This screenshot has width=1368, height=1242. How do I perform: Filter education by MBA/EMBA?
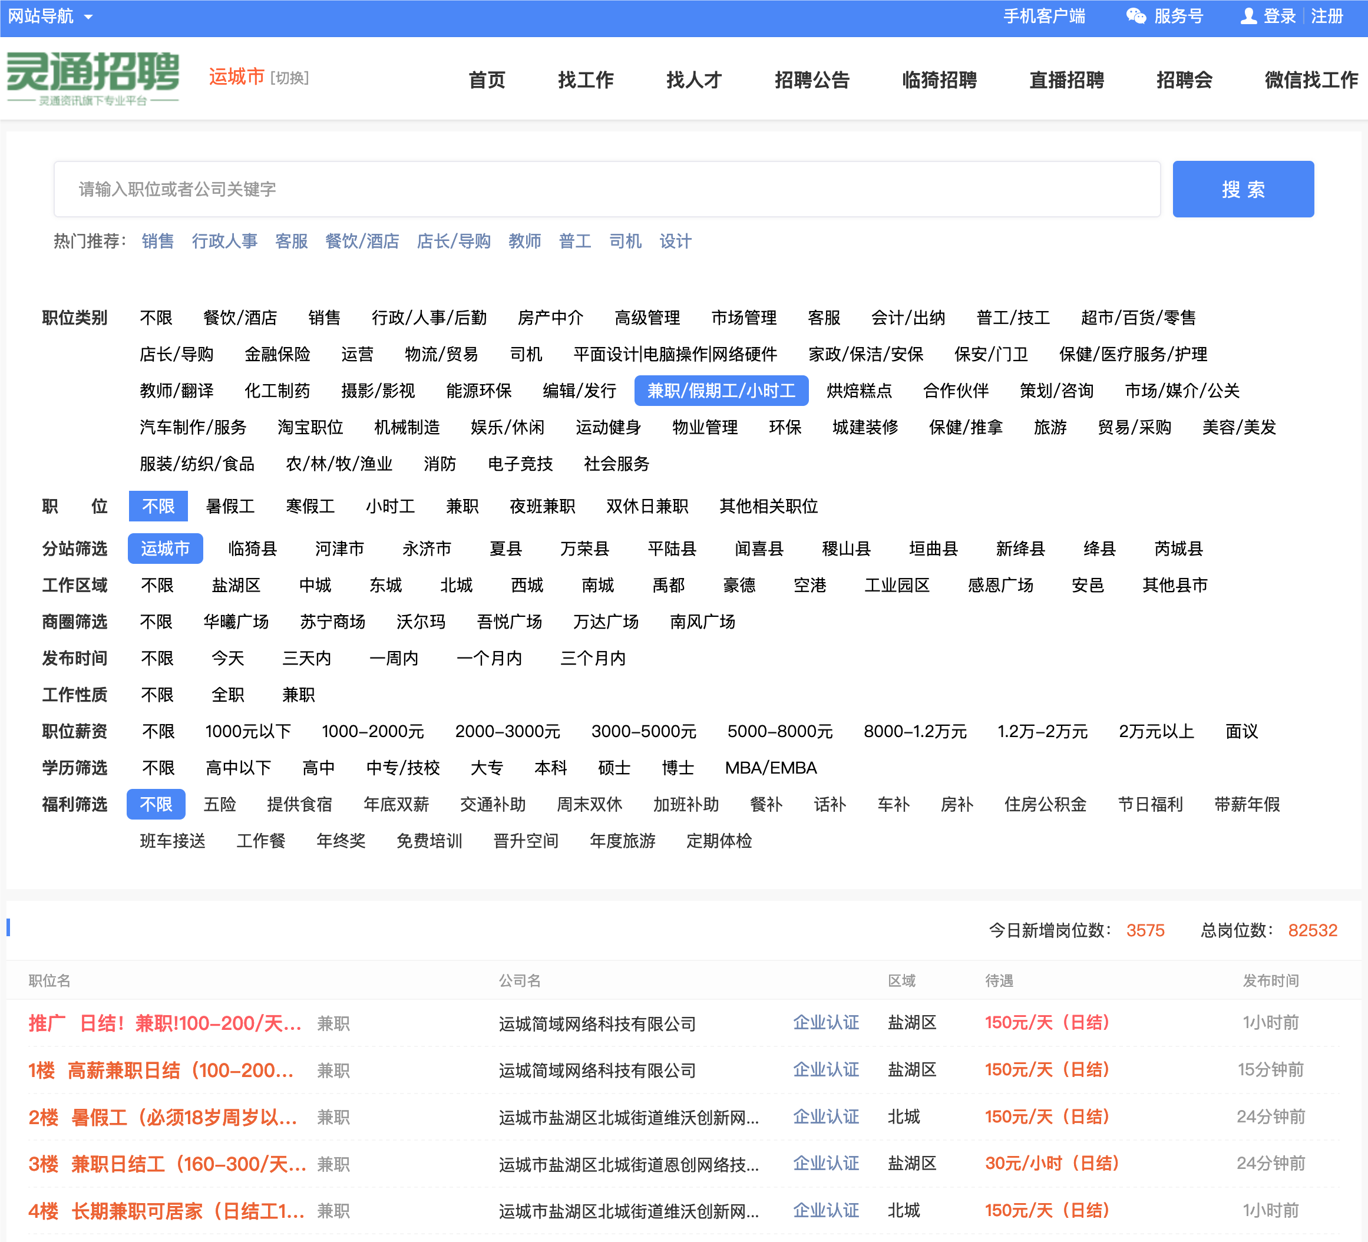point(771,768)
